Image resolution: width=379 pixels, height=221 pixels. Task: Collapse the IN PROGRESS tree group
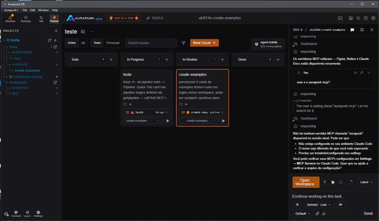coord(10,52)
